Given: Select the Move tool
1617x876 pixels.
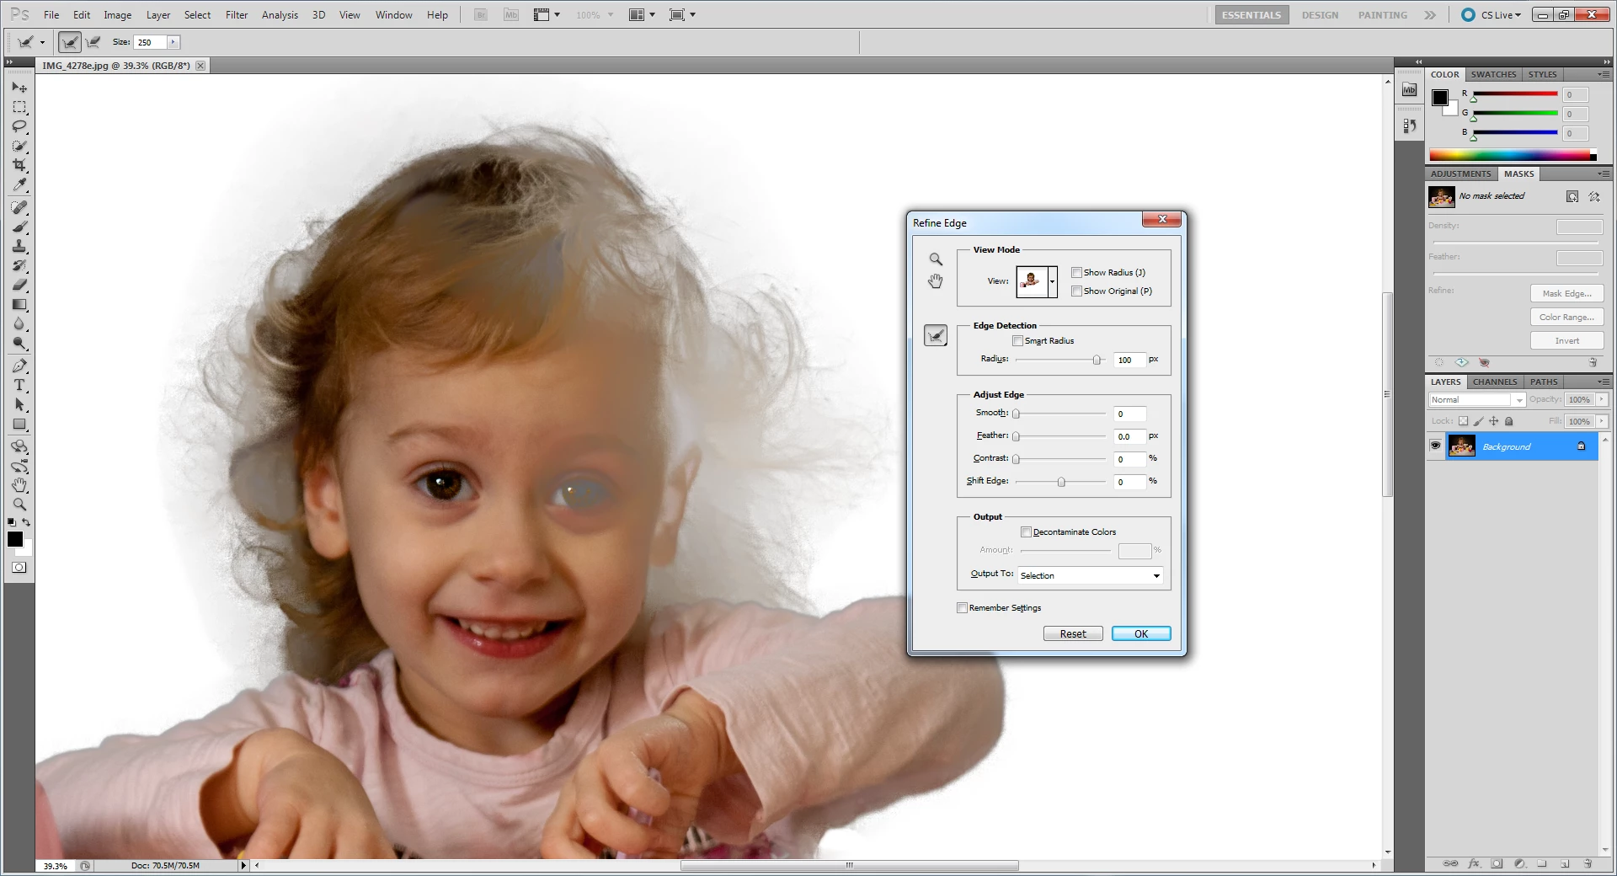Looking at the screenshot, I should tap(19, 88).
